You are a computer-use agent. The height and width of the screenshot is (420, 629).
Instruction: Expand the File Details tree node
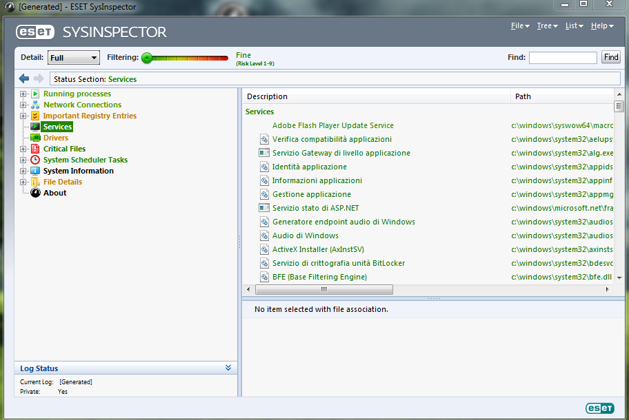pos(23,182)
